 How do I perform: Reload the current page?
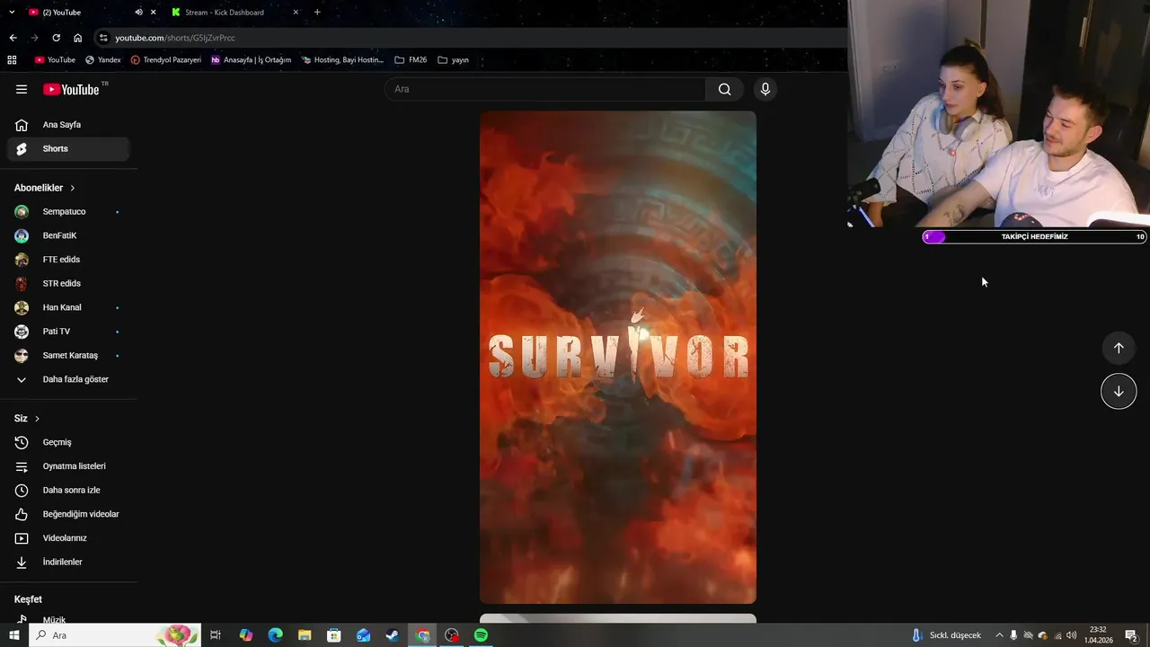[56, 38]
